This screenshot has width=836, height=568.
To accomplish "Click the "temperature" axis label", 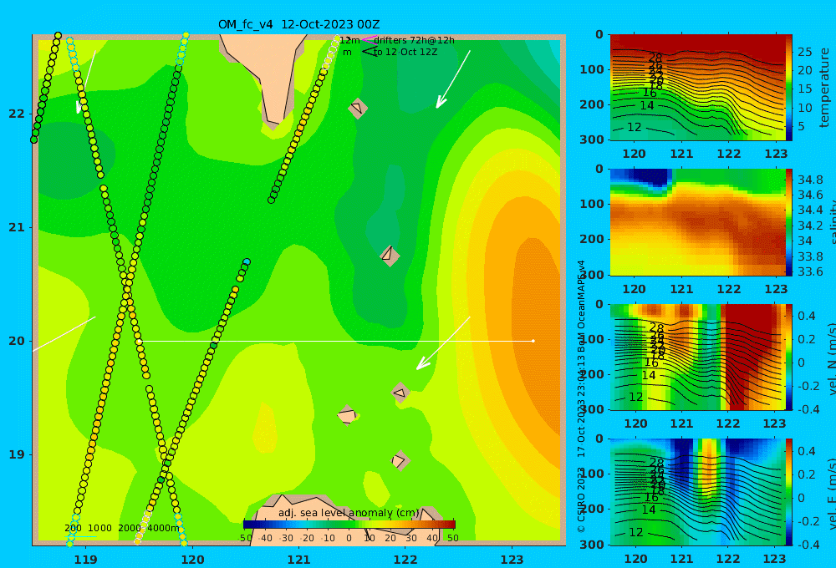I will (824, 88).
